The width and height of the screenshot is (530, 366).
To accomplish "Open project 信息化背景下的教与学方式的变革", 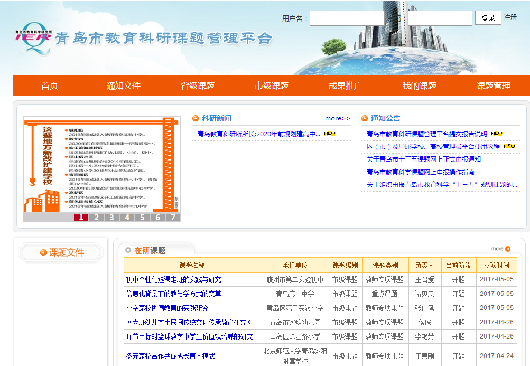I will 173,294.
